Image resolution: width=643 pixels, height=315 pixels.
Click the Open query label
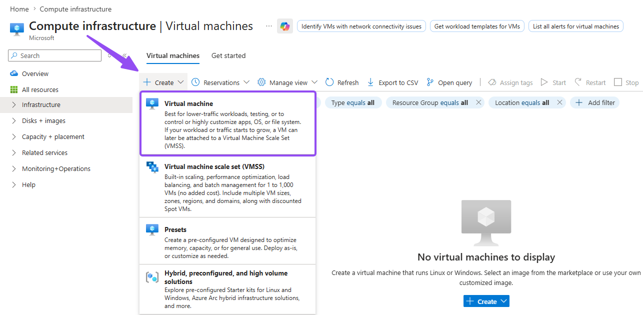point(455,82)
